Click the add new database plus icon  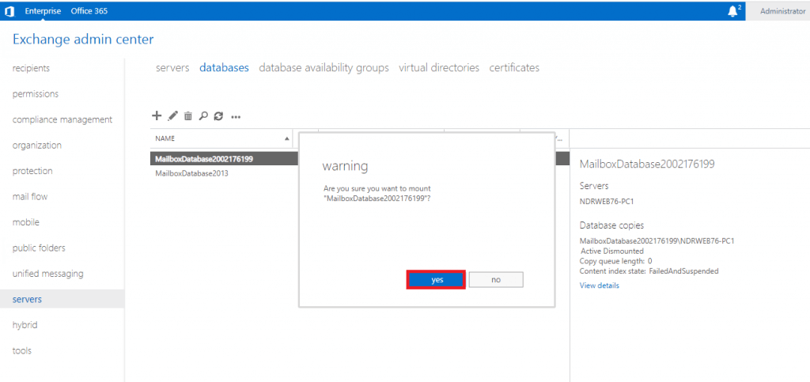(x=157, y=115)
